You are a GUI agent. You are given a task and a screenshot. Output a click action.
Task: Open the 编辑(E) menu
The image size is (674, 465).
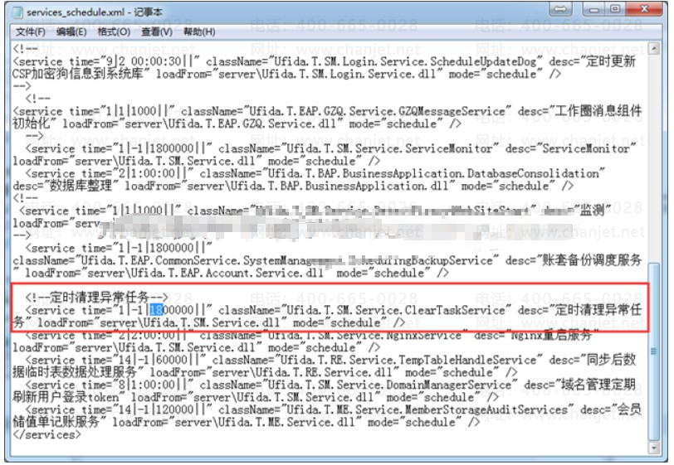[x=71, y=31]
